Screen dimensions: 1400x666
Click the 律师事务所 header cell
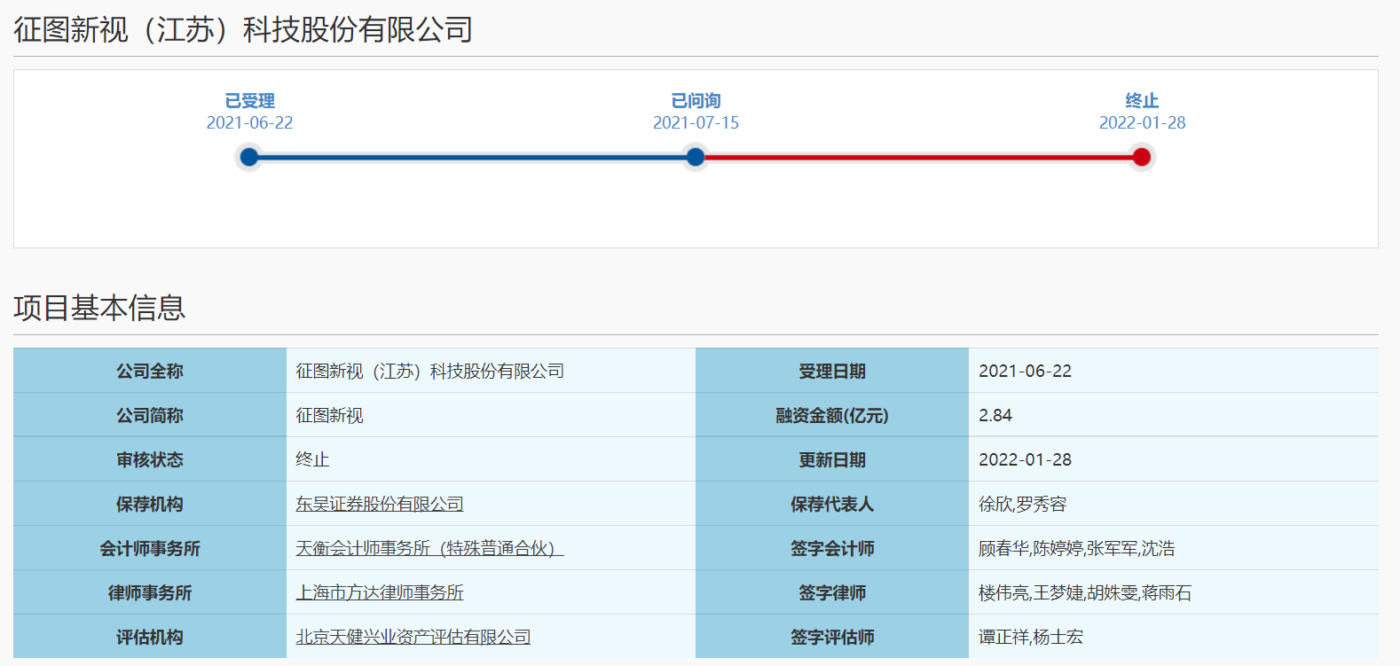(x=150, y=592)
